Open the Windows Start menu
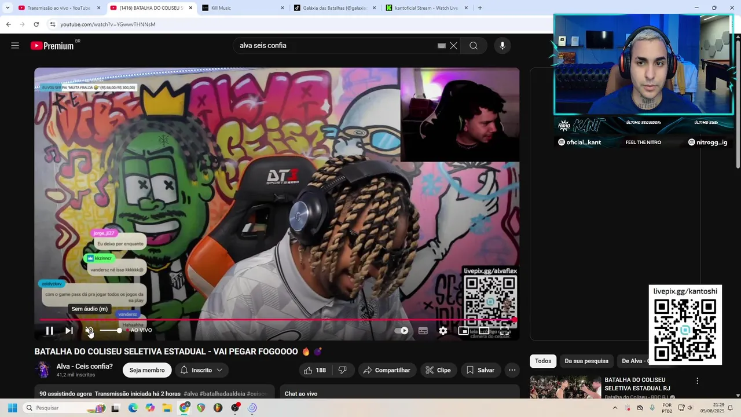This screenshot has width=741, height=417. click(12, 408)
